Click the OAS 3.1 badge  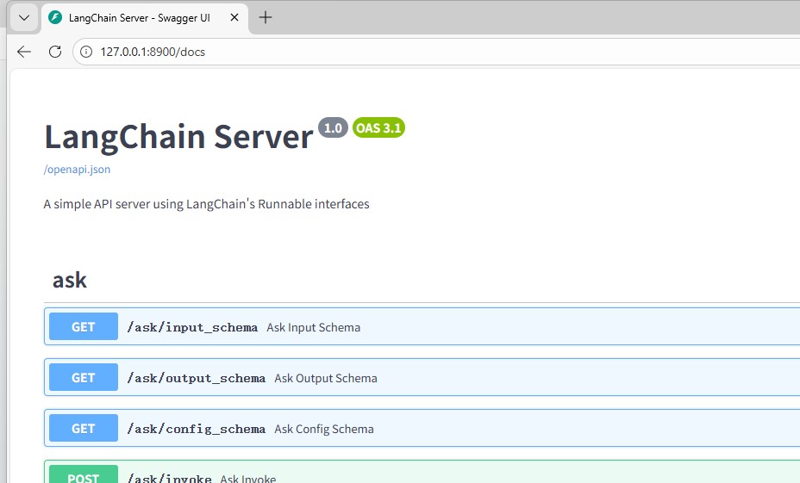[x=378, y=128]
